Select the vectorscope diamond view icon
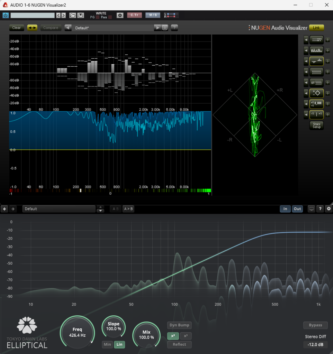This screenshot has height=354, width=333. click(x=316, y=93)
